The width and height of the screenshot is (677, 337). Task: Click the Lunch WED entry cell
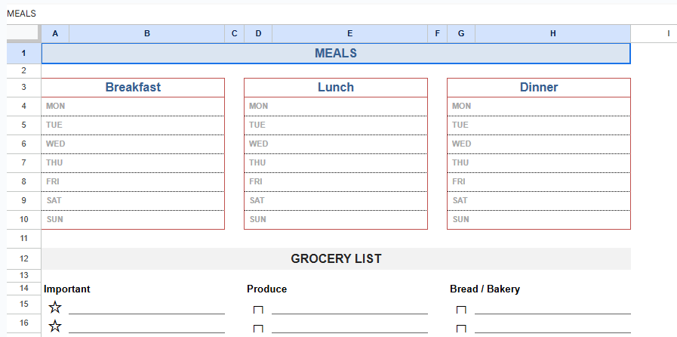coord(349,144)
